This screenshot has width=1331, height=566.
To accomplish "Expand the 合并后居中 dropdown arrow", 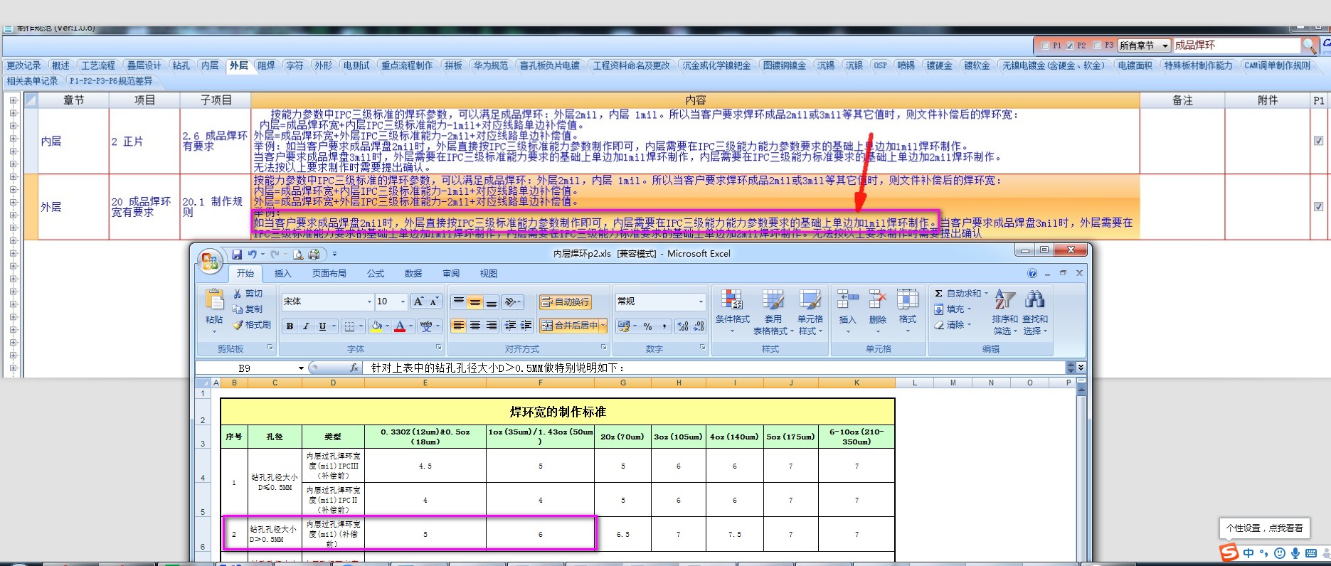I will pos(603,326).
